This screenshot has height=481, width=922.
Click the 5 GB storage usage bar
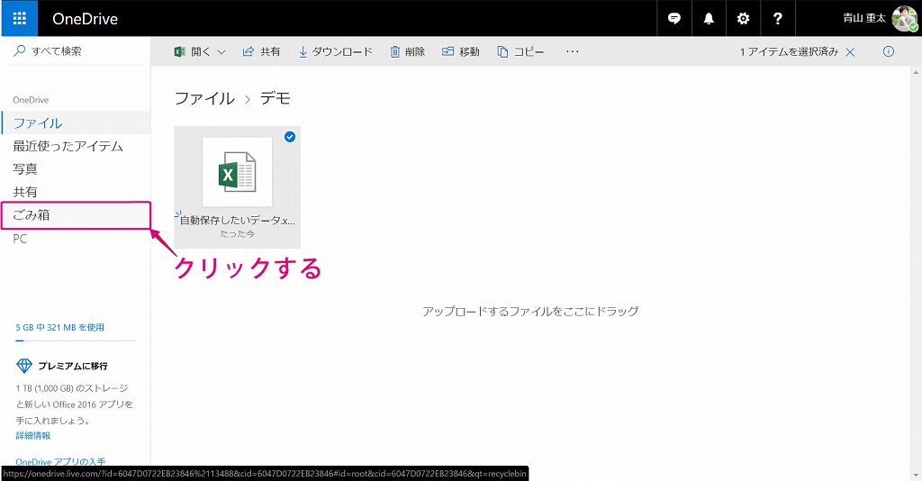tap(76, 340)
